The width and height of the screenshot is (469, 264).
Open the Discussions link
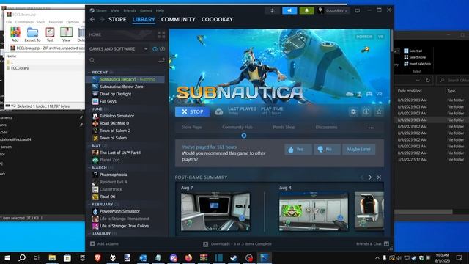326,127
